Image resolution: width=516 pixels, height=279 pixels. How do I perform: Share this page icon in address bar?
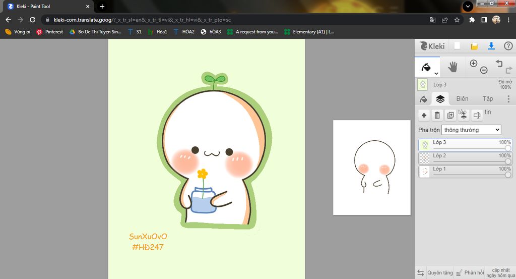pos(444,20)
